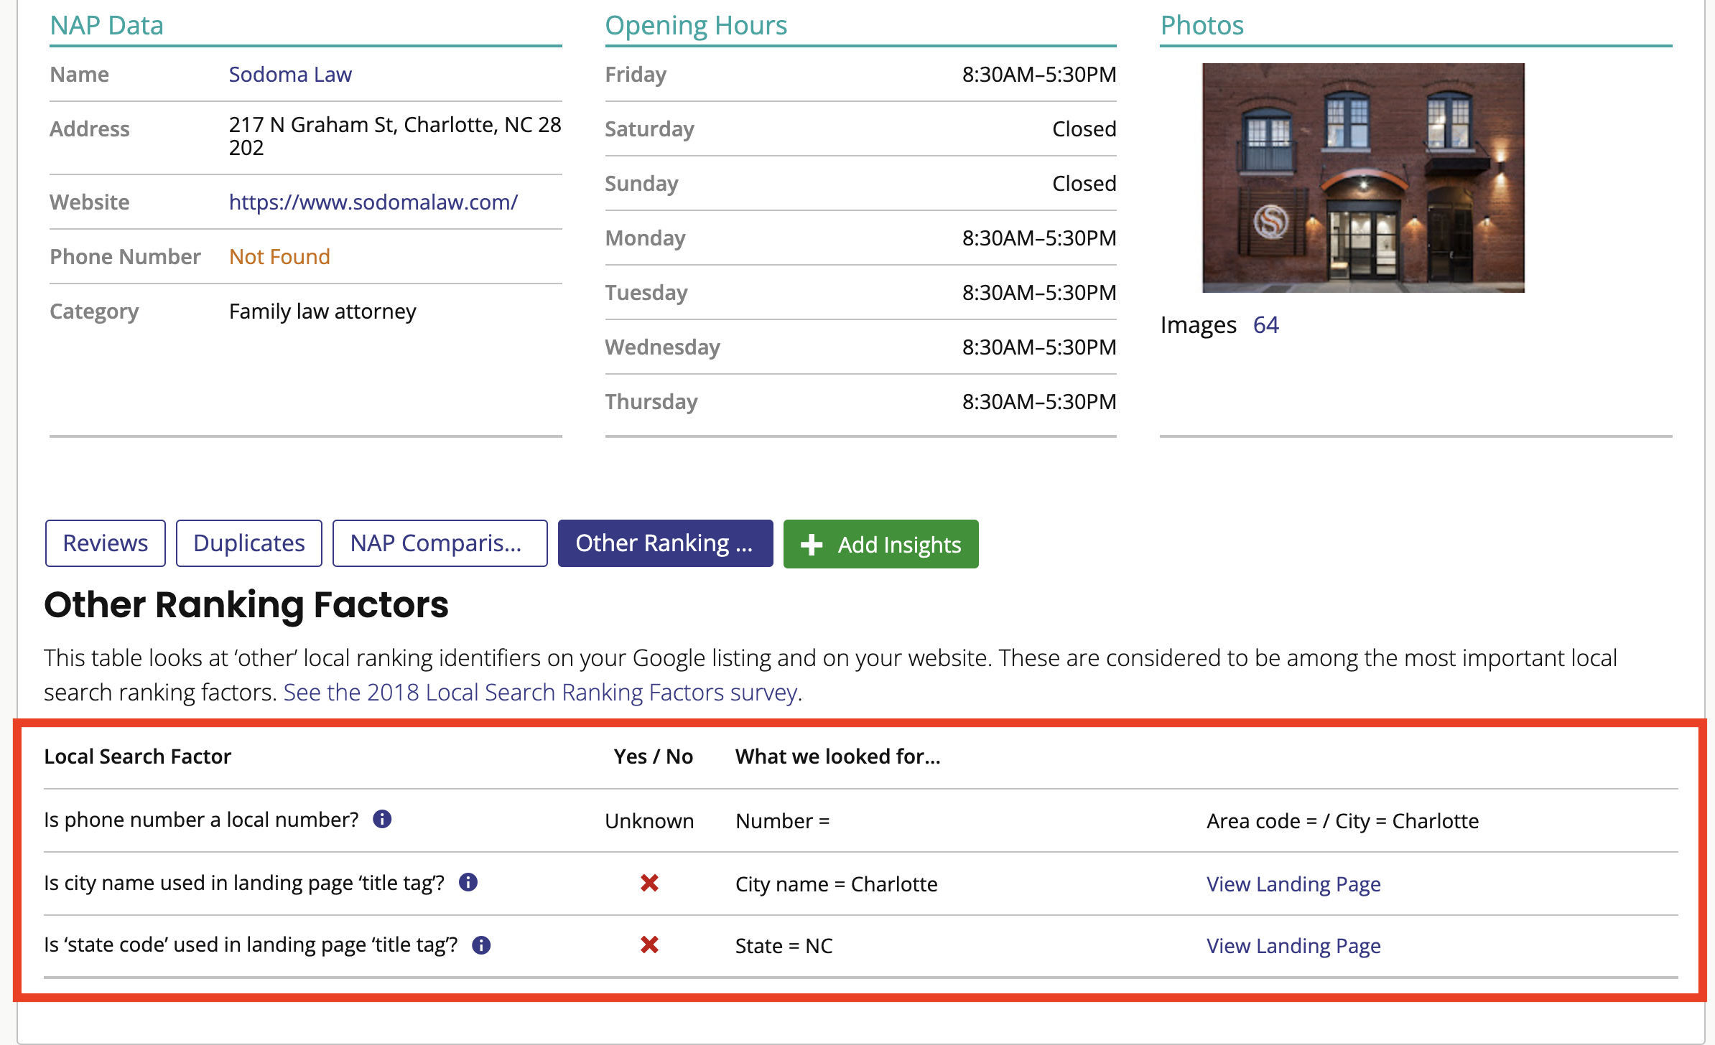Click the NAP Data section heading
Viewport: 1715px width, 1045px height.
pos(107,26)
